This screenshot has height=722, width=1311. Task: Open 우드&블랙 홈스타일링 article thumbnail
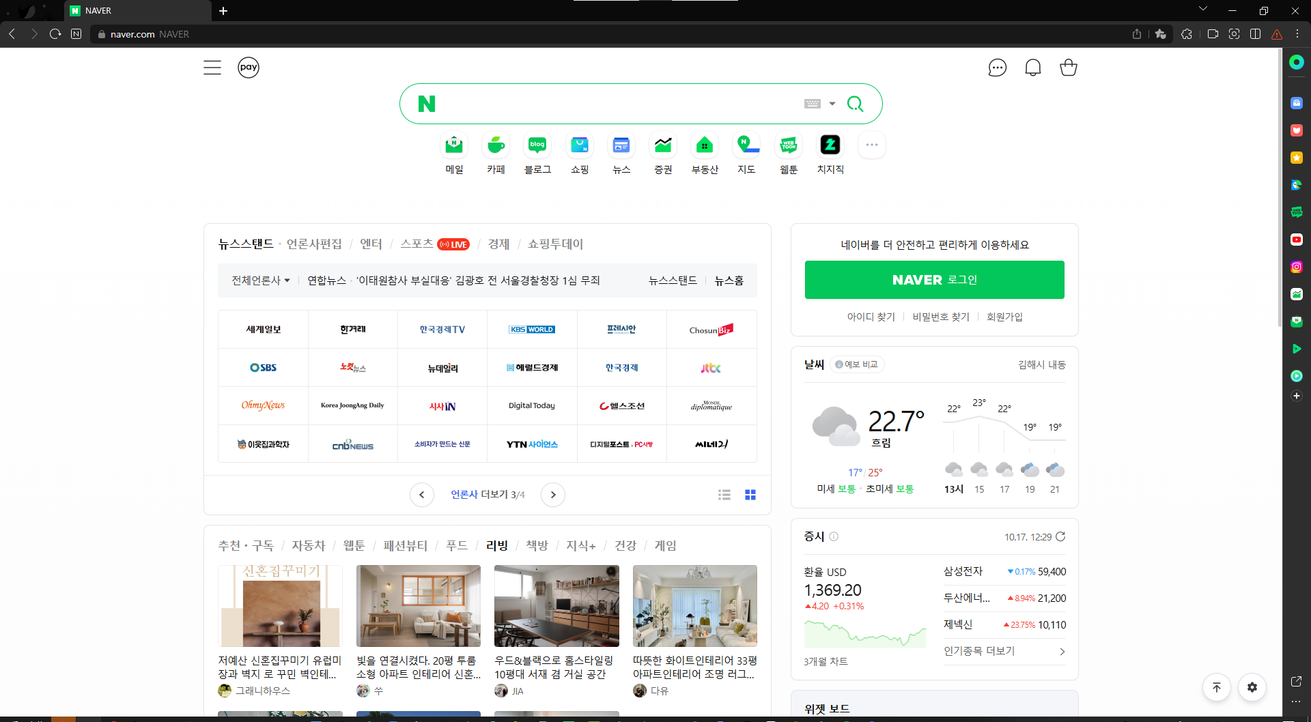(556, 606)
